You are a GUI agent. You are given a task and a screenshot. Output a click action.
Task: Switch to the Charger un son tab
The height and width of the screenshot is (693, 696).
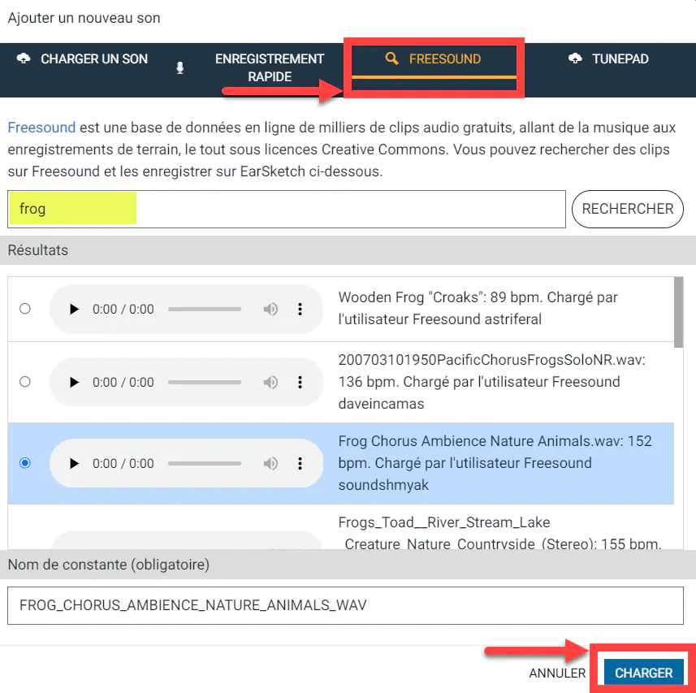[x=82, y=59]
